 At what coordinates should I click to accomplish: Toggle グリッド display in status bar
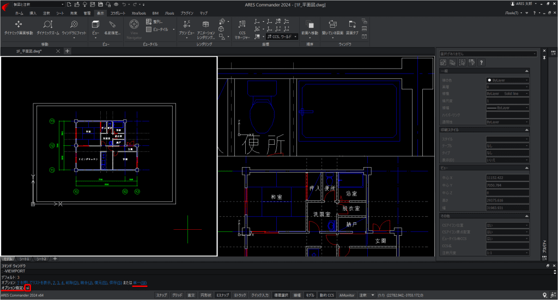pos(177,295)
